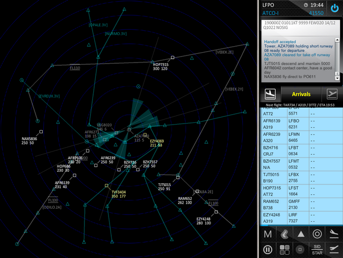Click the landing aircraft icon in bottom toolbar
The height and width of the screenshot is (258, 343).
(x=333, y=234)
